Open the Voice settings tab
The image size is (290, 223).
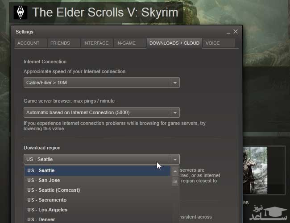pyautogui.click(x=212, y=43)
